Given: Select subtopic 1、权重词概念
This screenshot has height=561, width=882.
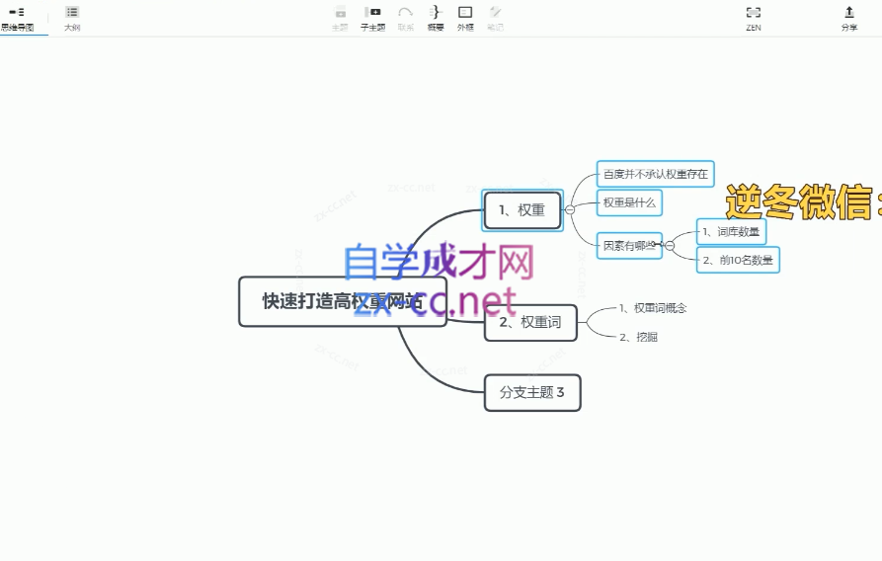Looking at the screenshot, I should click(x=653, y=308).
